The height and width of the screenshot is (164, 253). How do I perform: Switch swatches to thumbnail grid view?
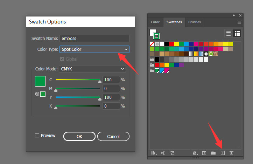pyautogui.click(x=237, y=33)
